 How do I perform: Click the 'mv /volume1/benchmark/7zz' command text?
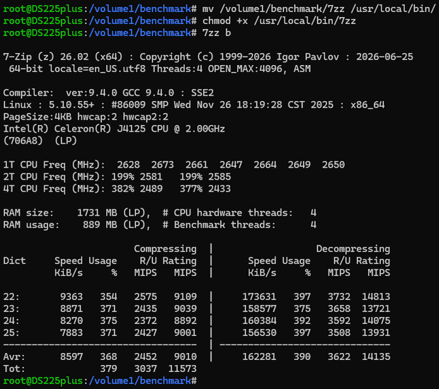pos(273,9)
